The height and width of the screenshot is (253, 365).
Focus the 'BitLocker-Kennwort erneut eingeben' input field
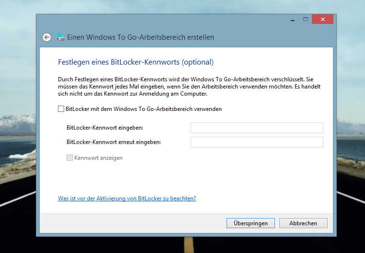point(257,143)
